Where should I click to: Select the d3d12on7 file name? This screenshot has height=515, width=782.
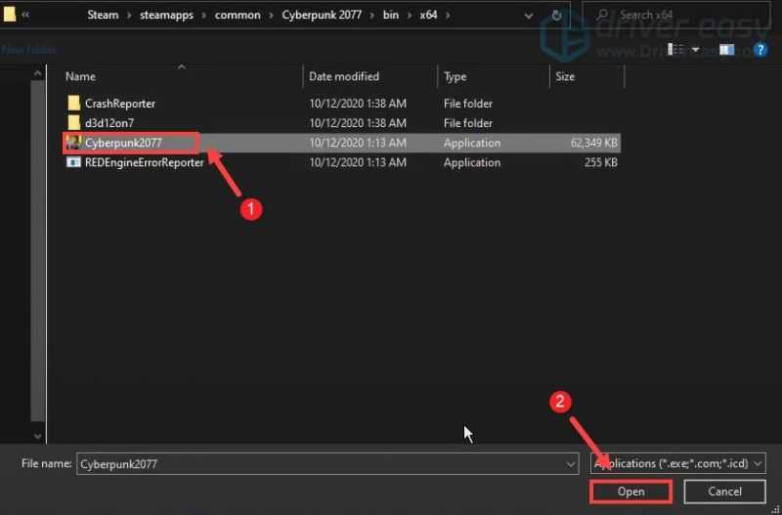[109, 123]
